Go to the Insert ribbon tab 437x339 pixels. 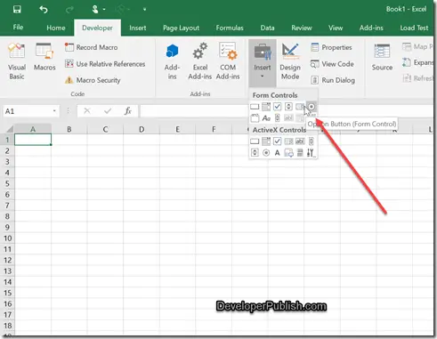(x=137, y=28)
